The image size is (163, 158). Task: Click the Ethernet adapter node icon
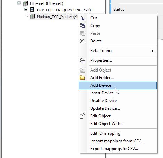25,3
